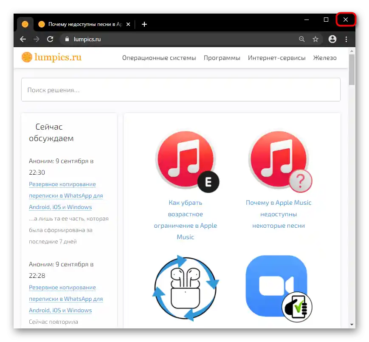
Task: Click the 'Аноним: 9 сентября в 22:28' text
Action: [x=61, y=270]
